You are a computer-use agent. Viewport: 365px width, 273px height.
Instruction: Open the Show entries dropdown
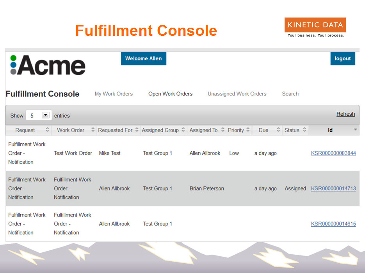(x=39, y=115)
